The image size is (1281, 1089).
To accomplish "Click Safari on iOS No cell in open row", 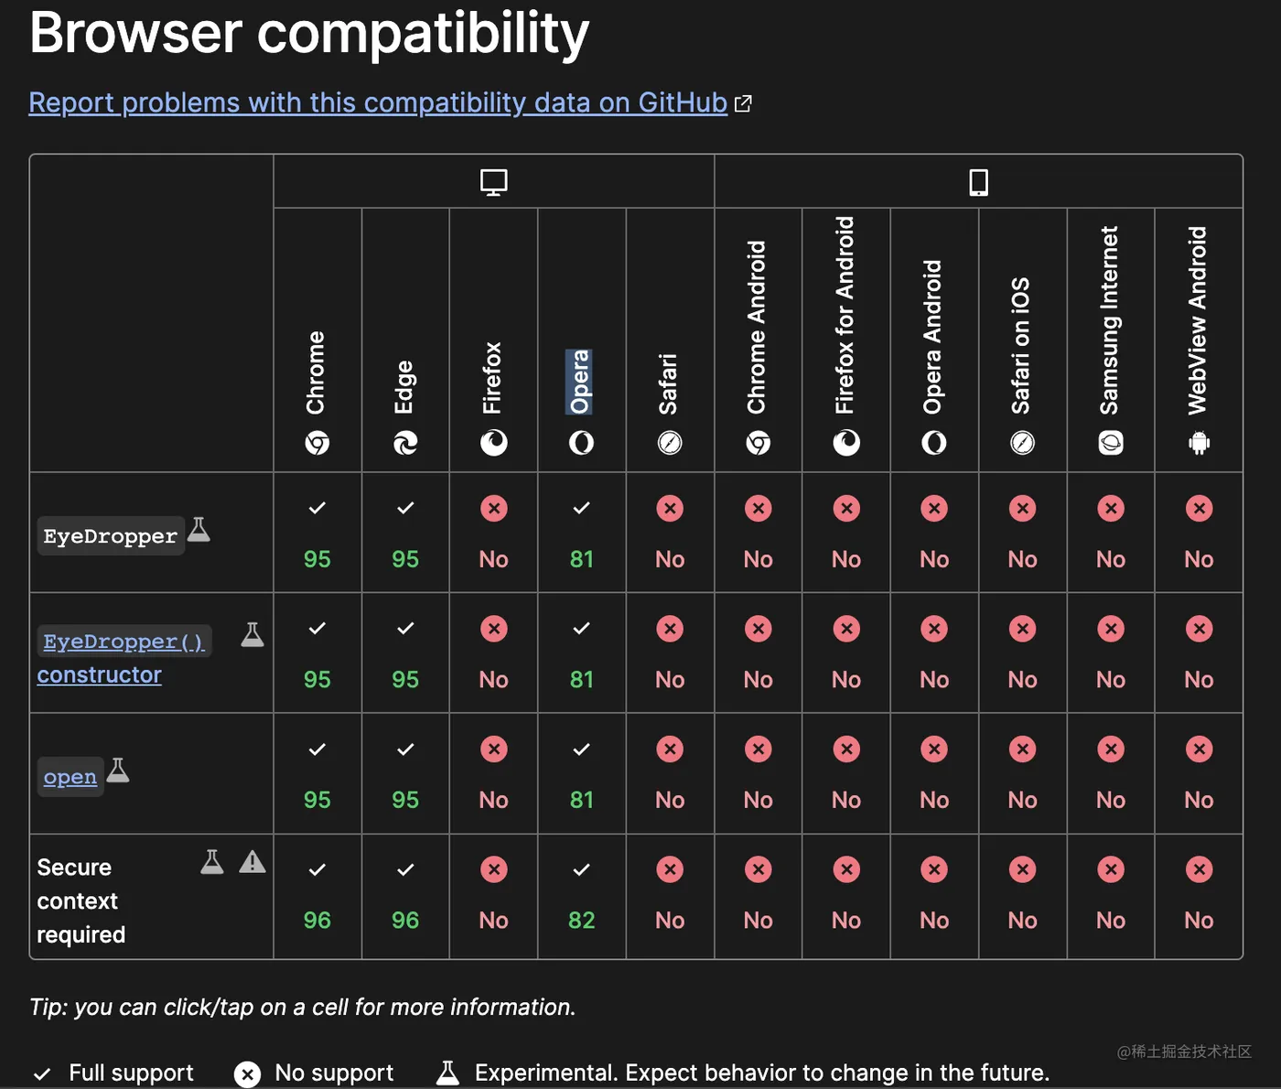I will click(x=1022, y=773).
